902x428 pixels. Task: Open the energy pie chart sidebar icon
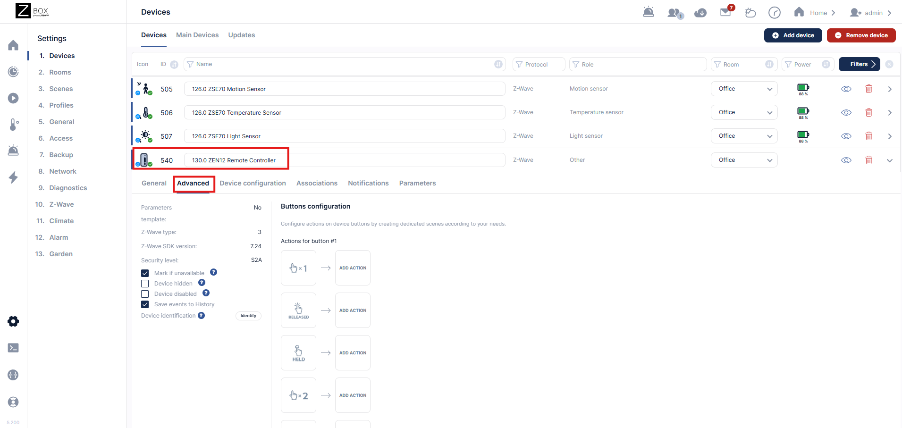[x=13, y=72]
